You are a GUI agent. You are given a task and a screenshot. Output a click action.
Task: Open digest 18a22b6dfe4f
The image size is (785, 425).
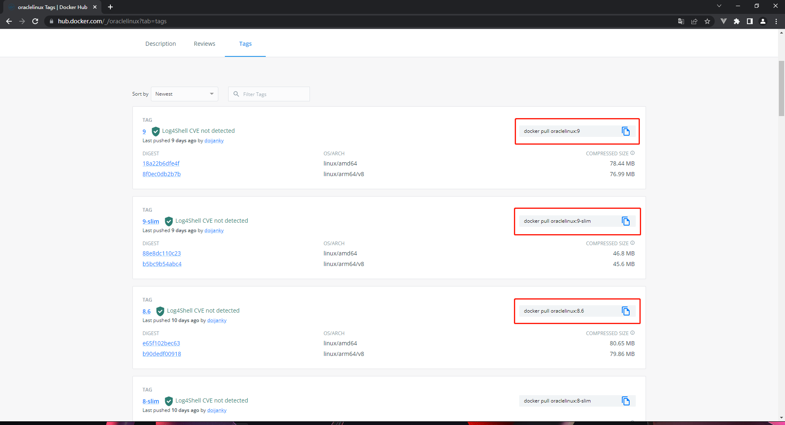pos(161,163)
